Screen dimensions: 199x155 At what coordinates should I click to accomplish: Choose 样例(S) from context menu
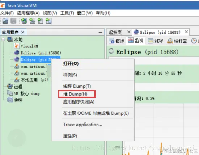coord(70,75)
